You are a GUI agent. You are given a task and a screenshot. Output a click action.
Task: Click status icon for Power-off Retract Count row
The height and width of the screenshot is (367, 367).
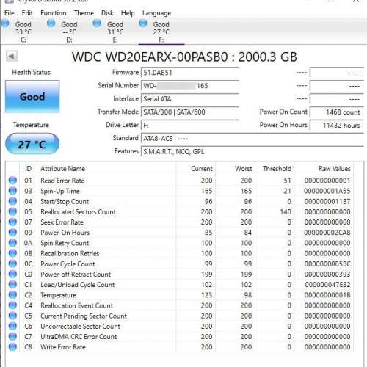click(12, 274)
